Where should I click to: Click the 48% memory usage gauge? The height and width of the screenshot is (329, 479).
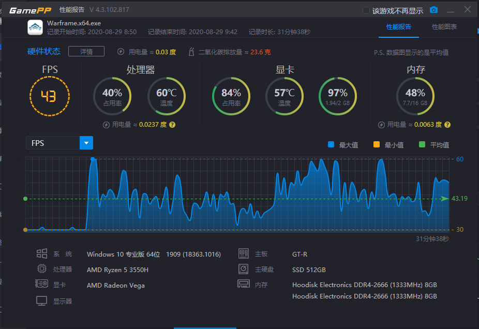(415, 96)
